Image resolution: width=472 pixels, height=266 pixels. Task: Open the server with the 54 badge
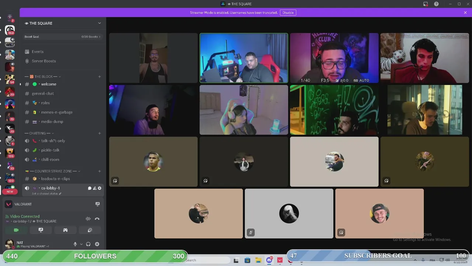click(10, 79)
